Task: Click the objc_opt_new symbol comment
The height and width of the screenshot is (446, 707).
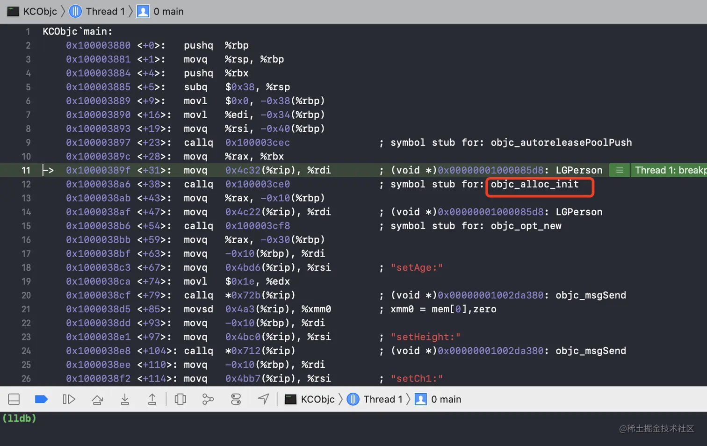Action: pyautogui.click(x=526, y=226)
